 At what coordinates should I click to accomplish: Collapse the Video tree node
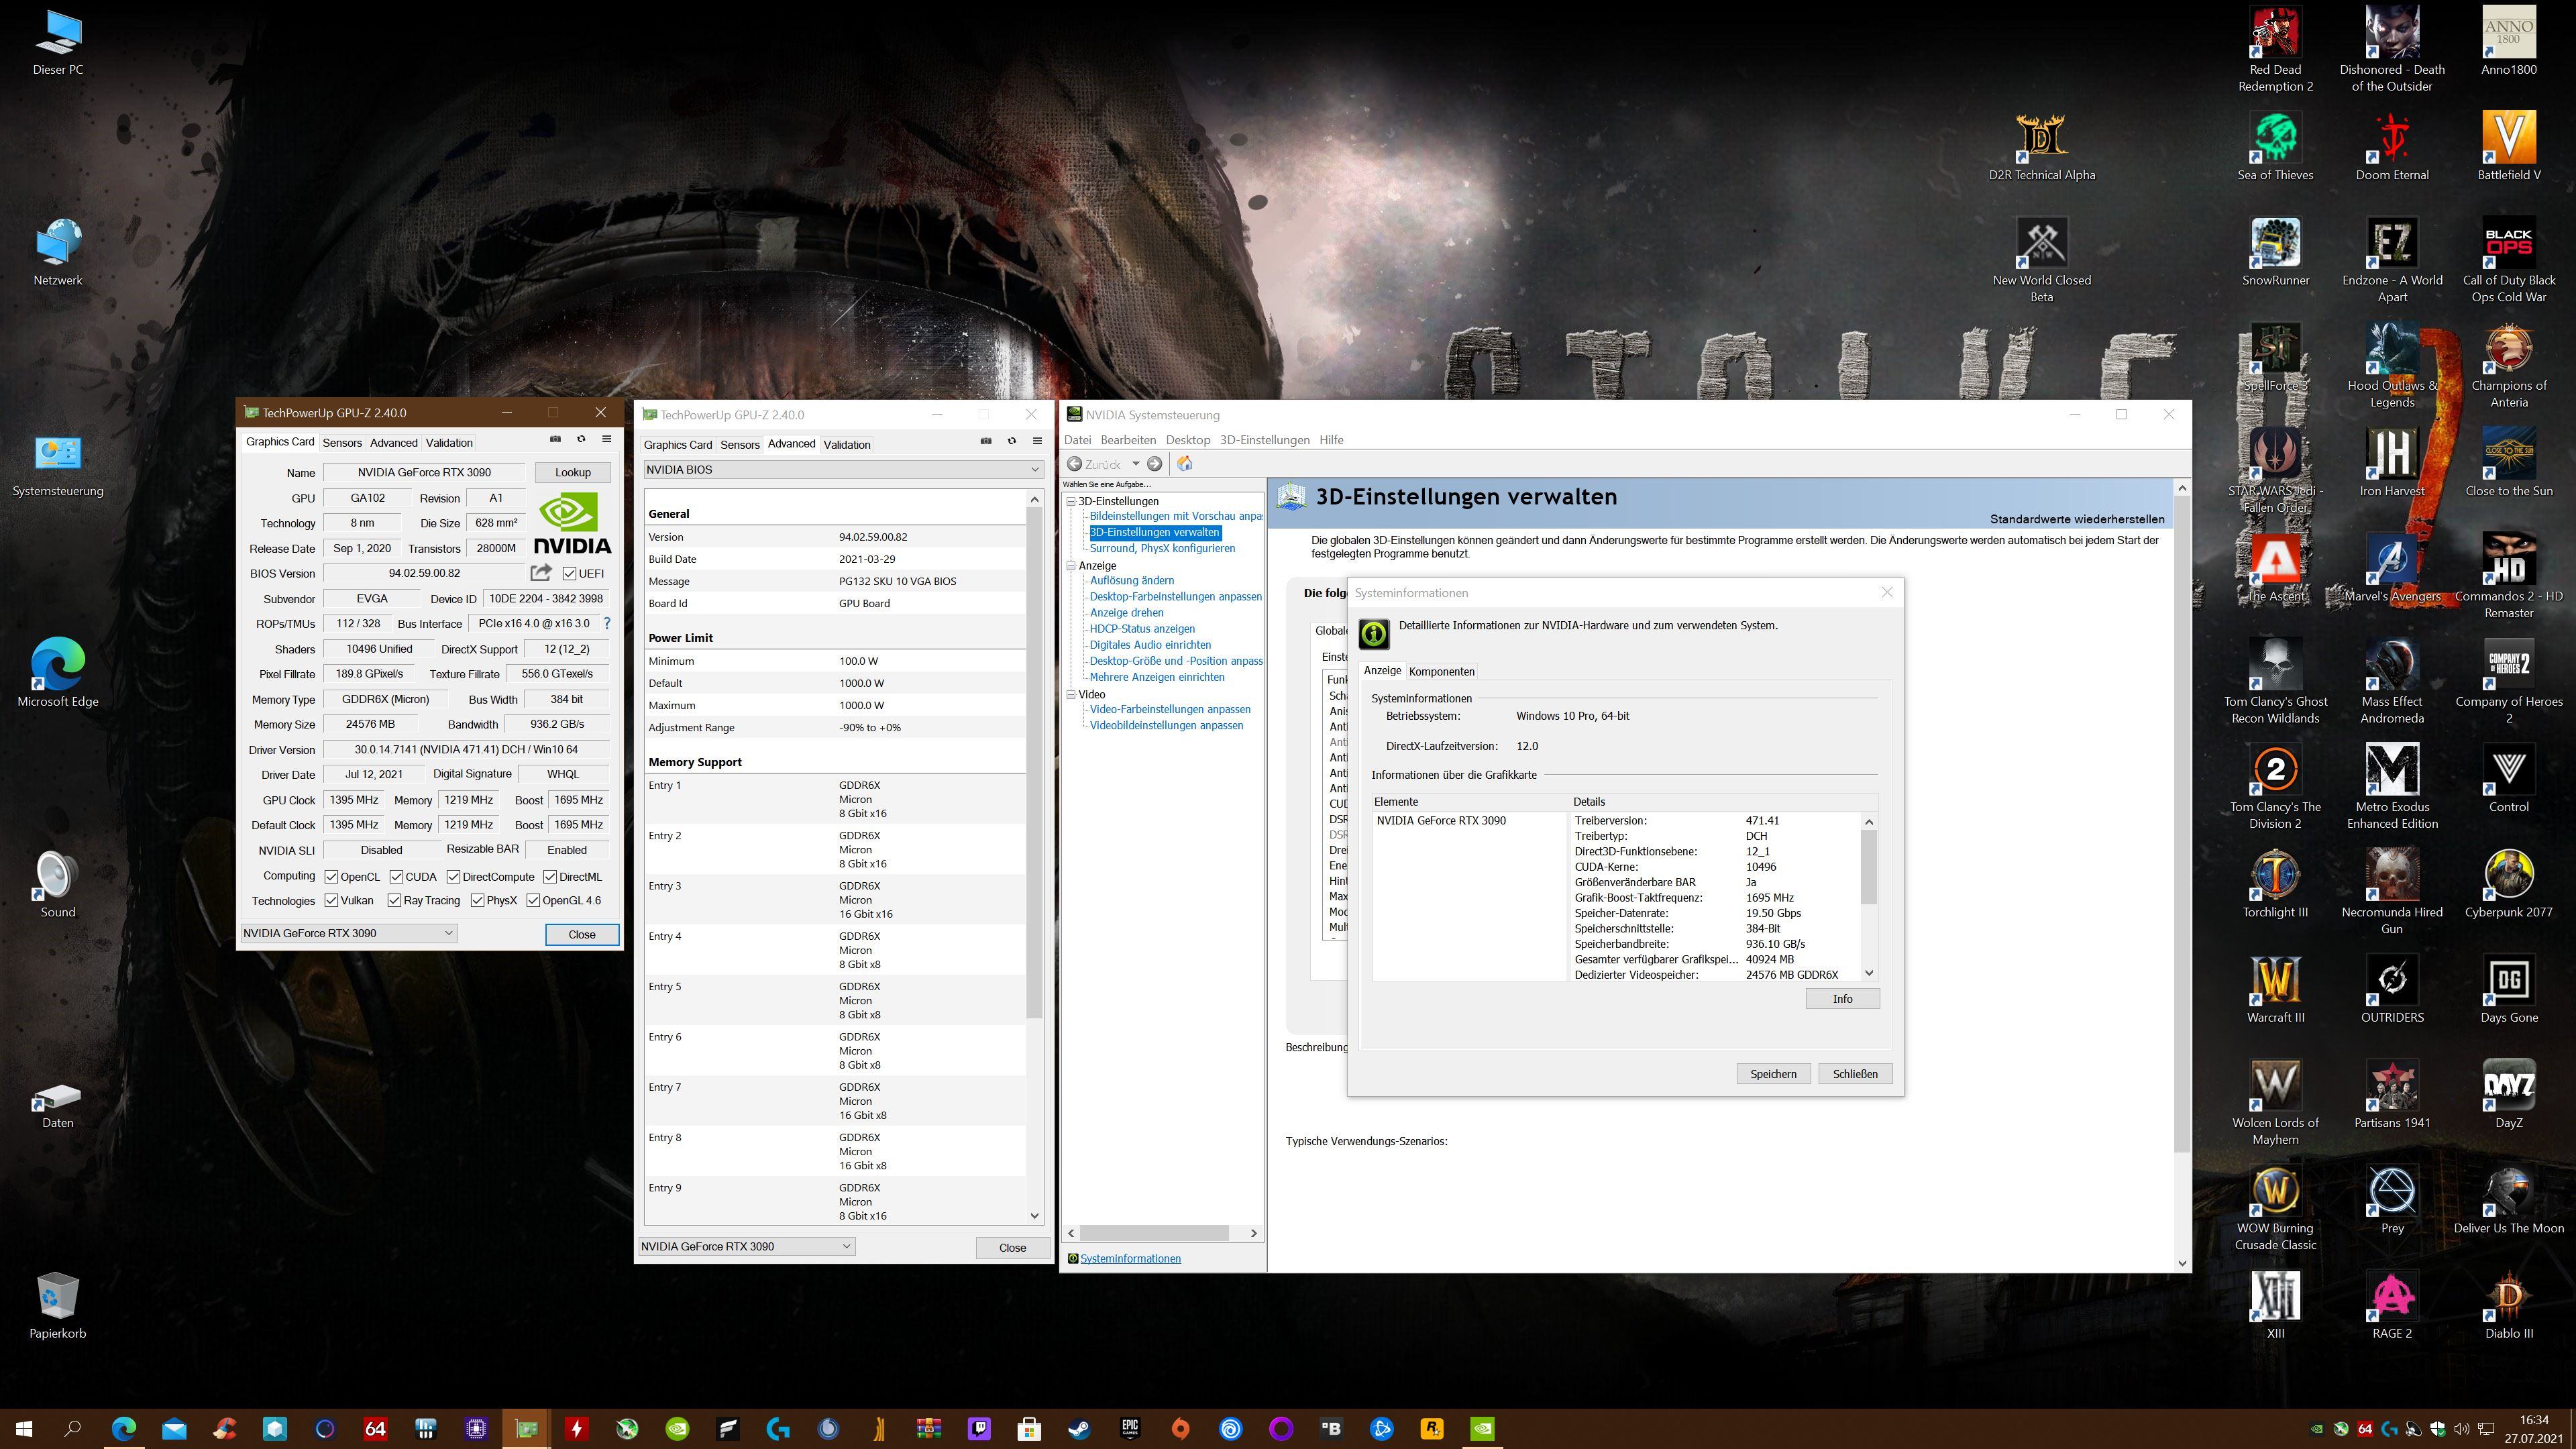[1071, 694]
